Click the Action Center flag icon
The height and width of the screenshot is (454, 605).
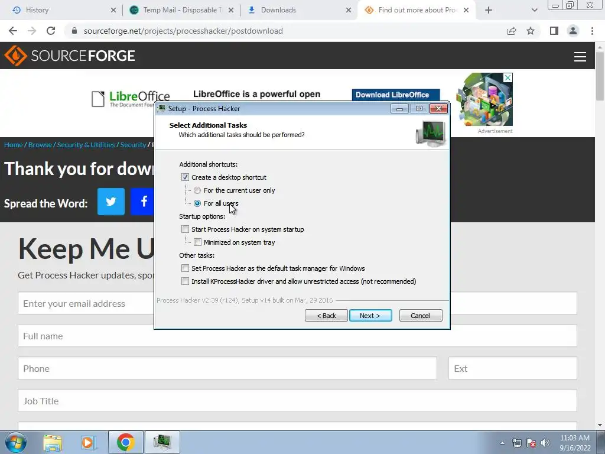tap(531, 443)
